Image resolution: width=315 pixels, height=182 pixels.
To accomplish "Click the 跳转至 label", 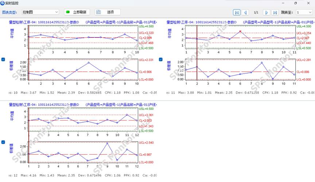I will [287, 12].
